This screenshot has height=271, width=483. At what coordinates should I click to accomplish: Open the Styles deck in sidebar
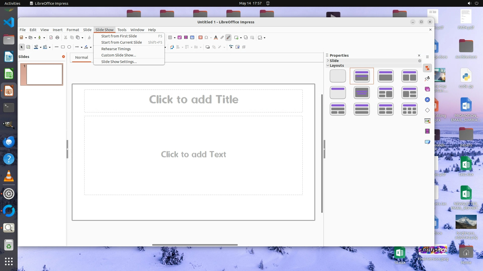pos(427,79)
